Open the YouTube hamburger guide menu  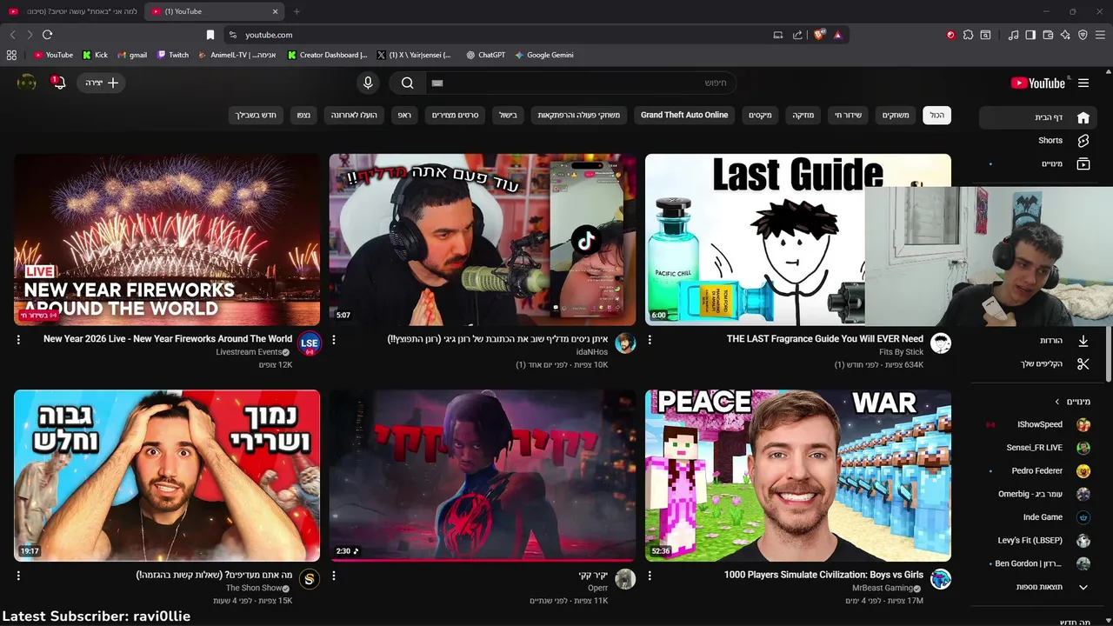click(x=1083, y=83)
